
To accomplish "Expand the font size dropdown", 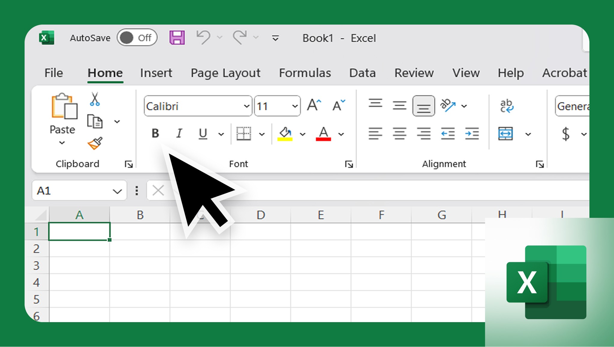I will [295, 106].
